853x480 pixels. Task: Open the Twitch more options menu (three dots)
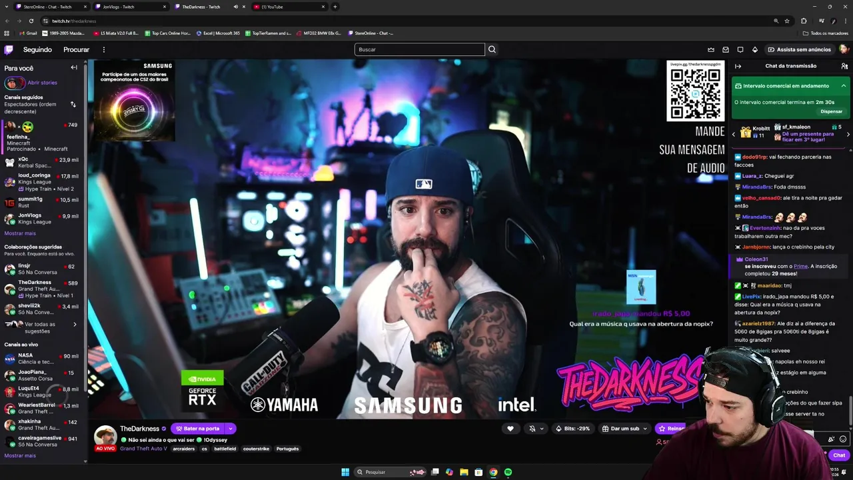click(x=103, y=49)
